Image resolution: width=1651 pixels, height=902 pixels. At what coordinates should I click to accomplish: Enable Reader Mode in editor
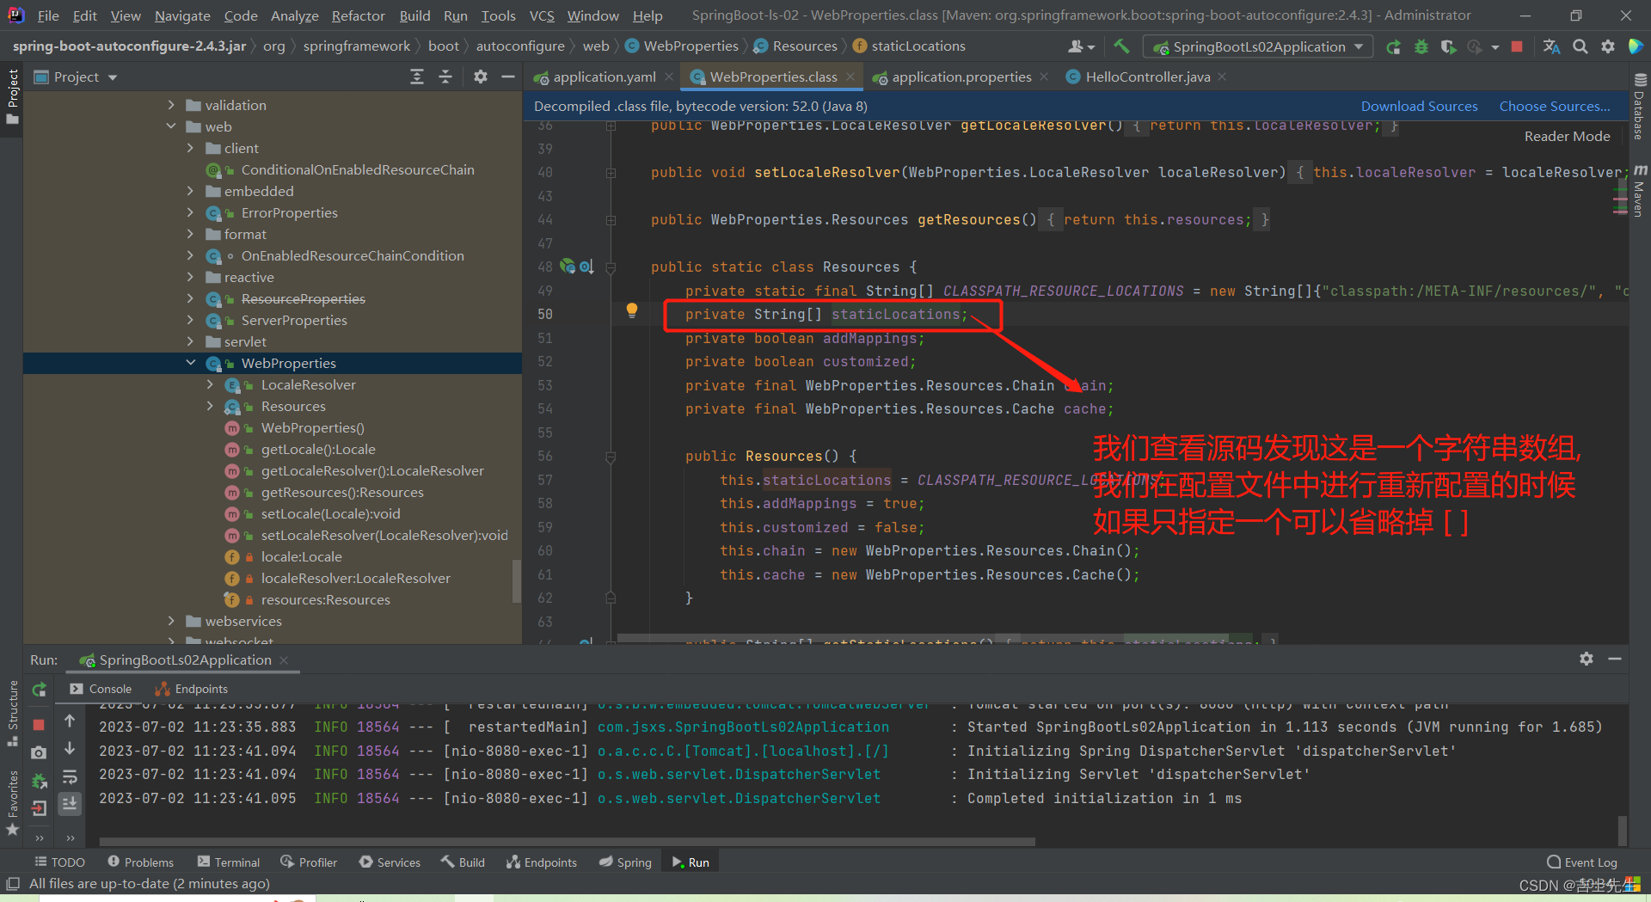click(x=1567, y=136)
